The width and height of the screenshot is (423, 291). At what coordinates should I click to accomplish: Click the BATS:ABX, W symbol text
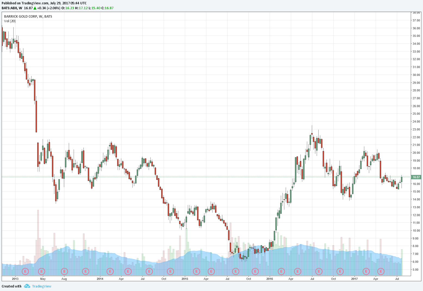click(x=12, y=8)
